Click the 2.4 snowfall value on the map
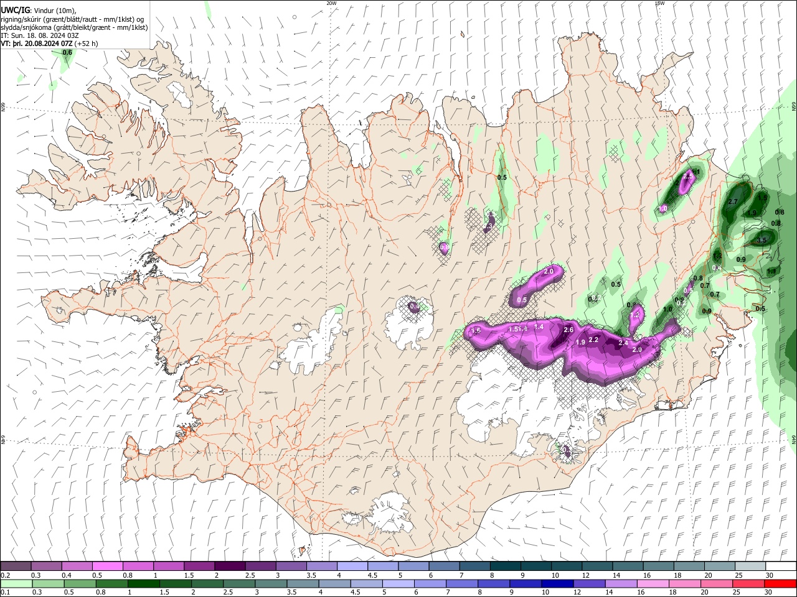The image size is (797, 597). 623,343
